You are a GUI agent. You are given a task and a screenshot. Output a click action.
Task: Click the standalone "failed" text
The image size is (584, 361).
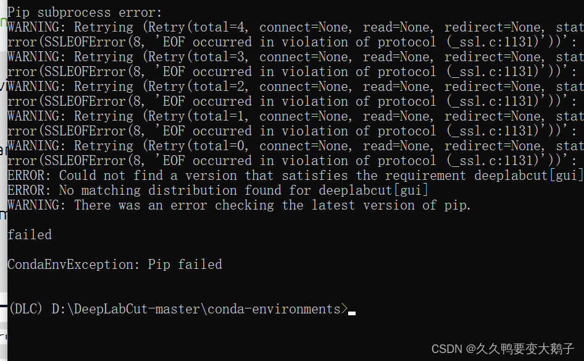point(30,235)
